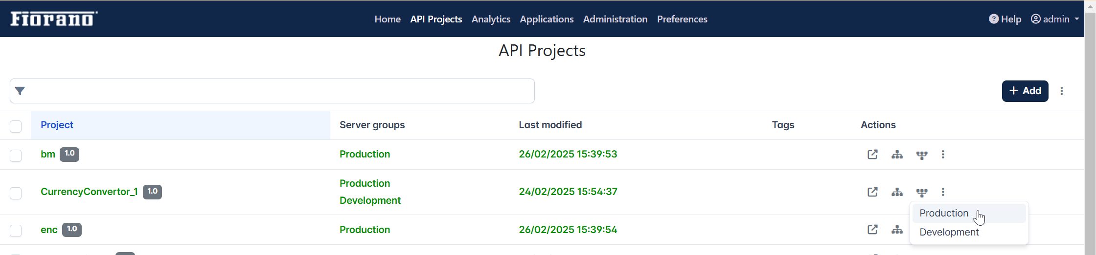Open the CurrencyConvertor_1 project link

point(89,192)
